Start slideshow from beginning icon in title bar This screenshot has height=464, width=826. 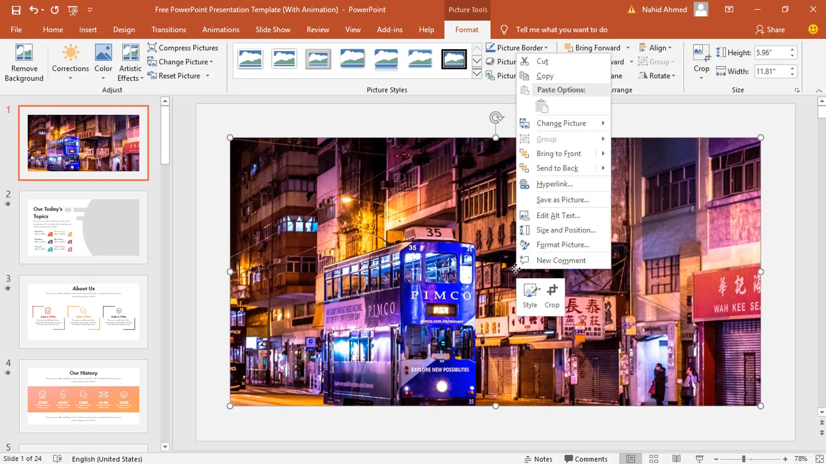pos(73,10)
